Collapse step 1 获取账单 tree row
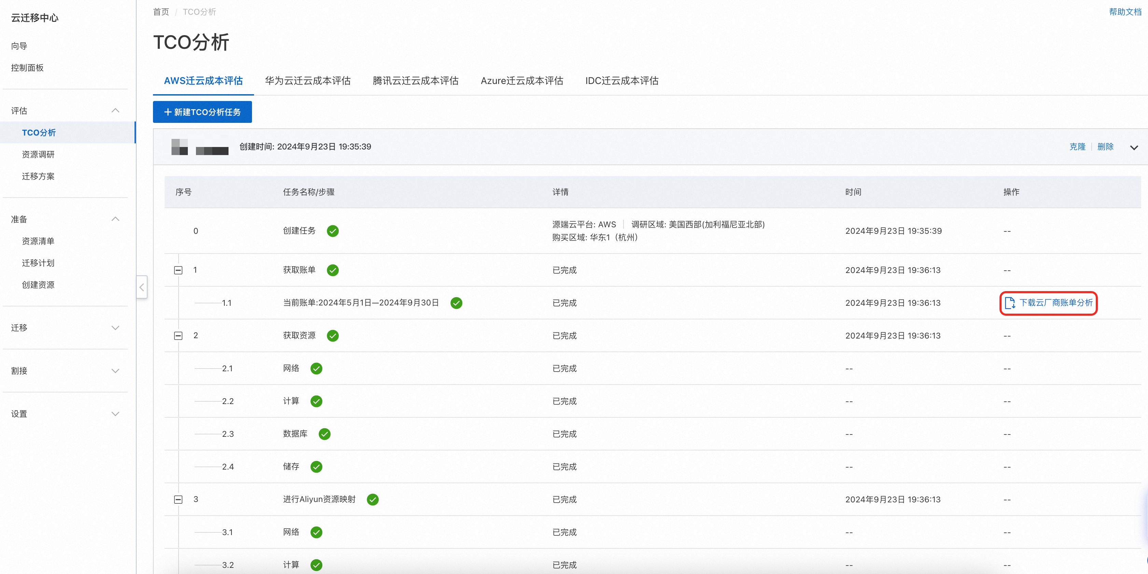This screenshot has width=1148, height=574. tap(178, 270)
